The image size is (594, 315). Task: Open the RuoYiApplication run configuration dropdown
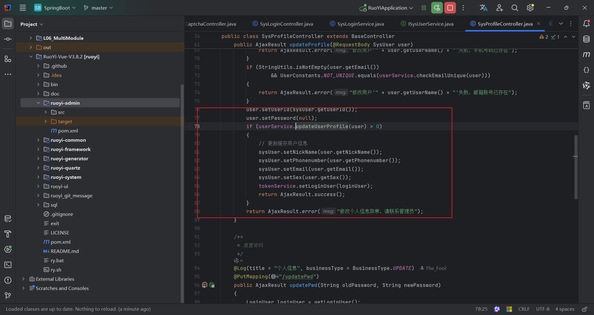386,8
